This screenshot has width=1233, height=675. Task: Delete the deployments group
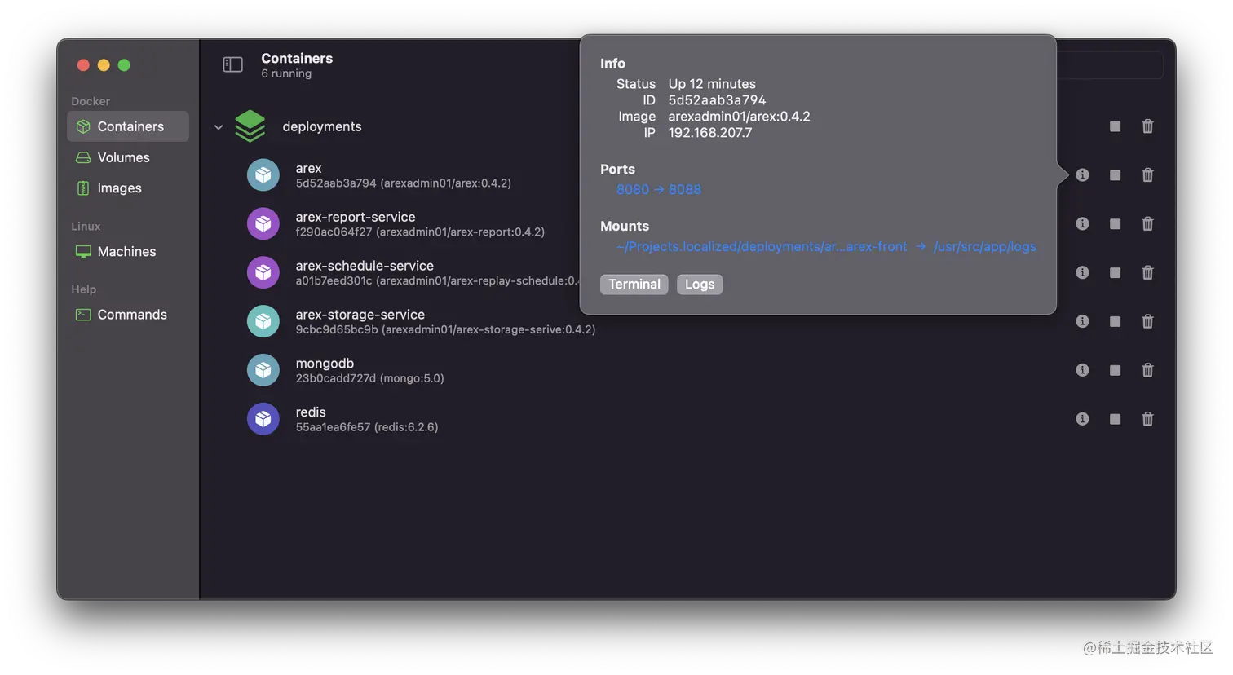[1147, 126]
